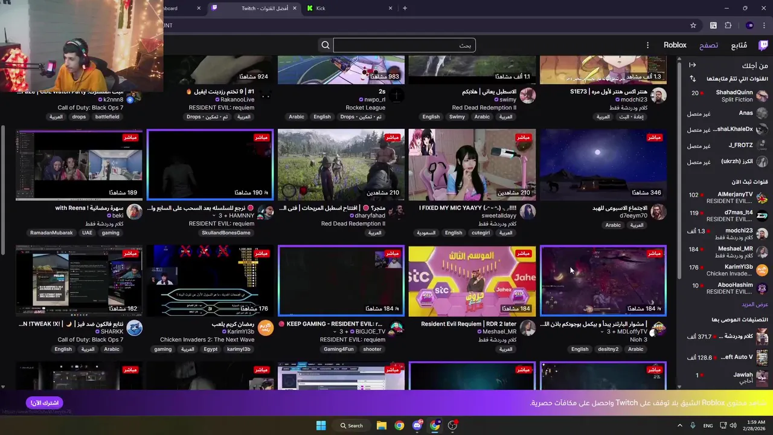Click the Twitch logo home icon
This screenshot has width=773, height=435.
(763, 45)
